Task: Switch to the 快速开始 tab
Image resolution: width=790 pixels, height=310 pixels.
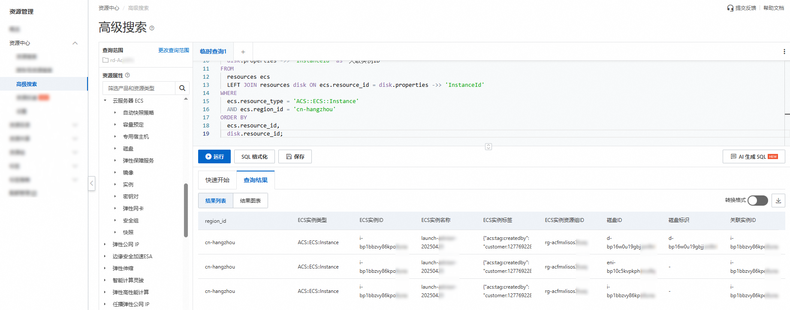Action: [217, 180]
